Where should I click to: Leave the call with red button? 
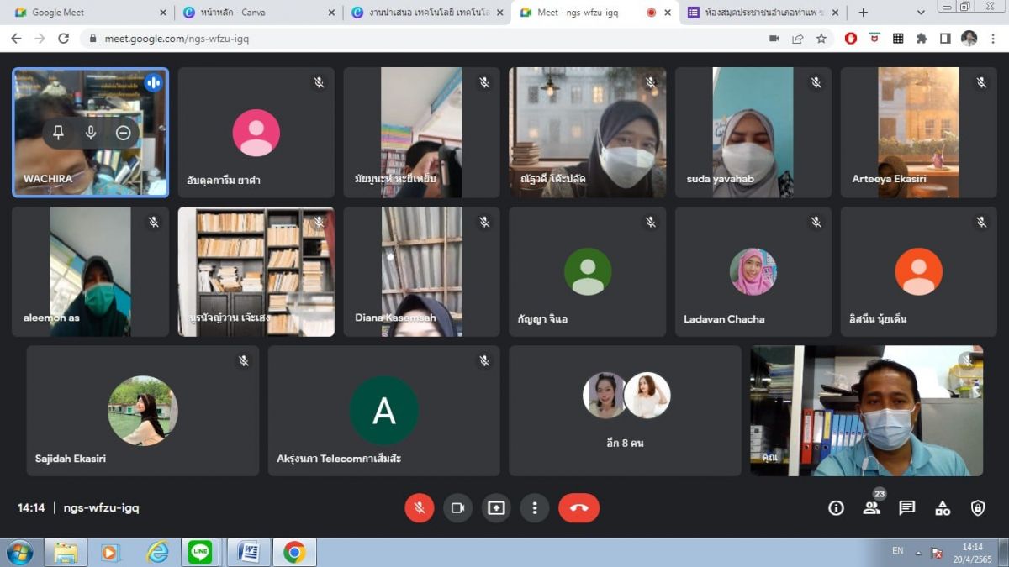578,508
